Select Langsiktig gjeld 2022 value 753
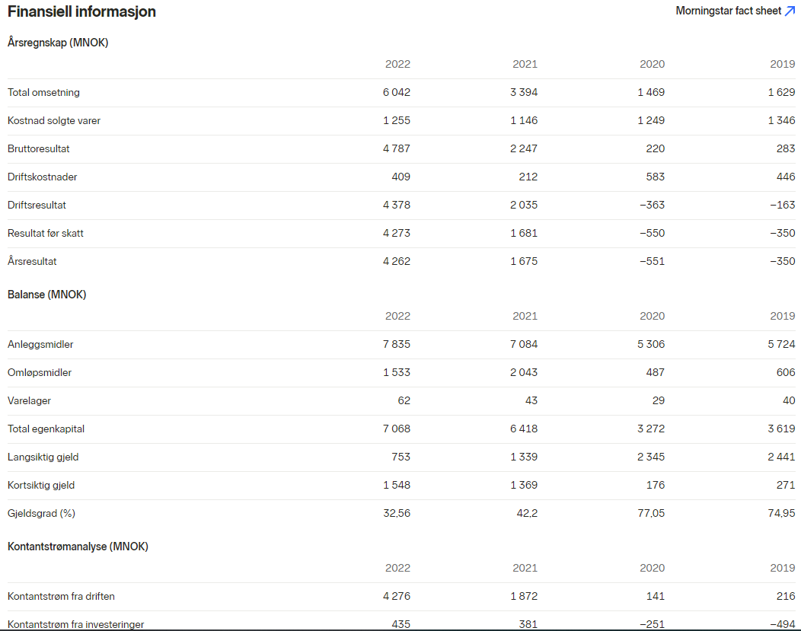 [x=401, y=457]
